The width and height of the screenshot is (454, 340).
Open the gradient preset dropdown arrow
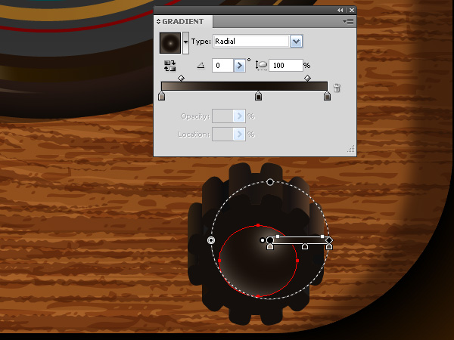185,43
